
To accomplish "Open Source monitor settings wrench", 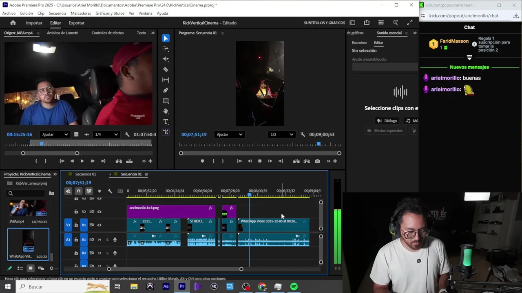I will click(127, 134).
